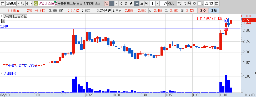The width and height of the screenshot is (256, 97).
Task: Click the add-indicator line chart icon
Action: pos(184,3)
